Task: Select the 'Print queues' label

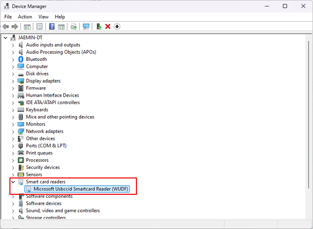Action: pyautogui.click(x=39, y=153)
